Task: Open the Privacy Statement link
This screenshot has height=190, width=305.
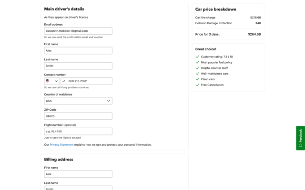Action: pos(61,144)
